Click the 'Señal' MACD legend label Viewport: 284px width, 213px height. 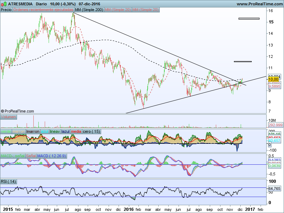(x=31, y=156)
